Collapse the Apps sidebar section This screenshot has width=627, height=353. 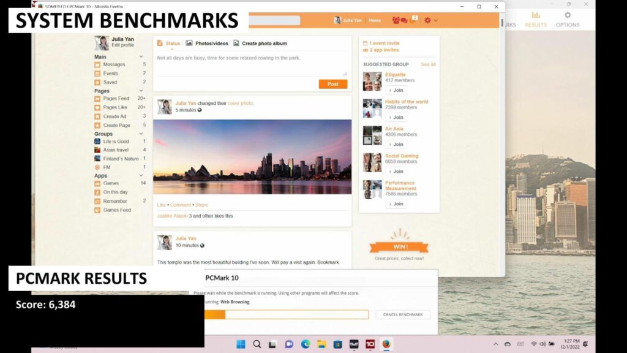point(141,175)
